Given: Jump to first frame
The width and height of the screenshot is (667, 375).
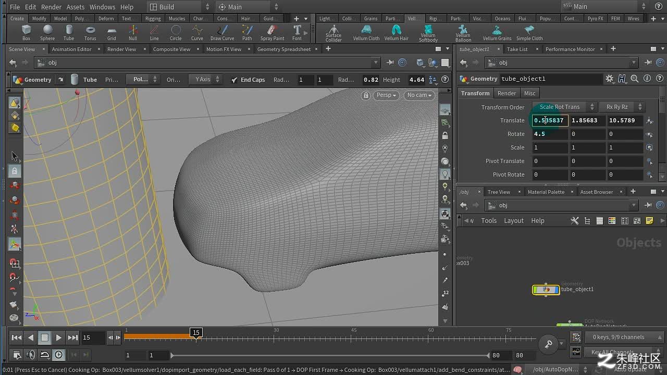Looking at the screenshot, I should point(16,337).
